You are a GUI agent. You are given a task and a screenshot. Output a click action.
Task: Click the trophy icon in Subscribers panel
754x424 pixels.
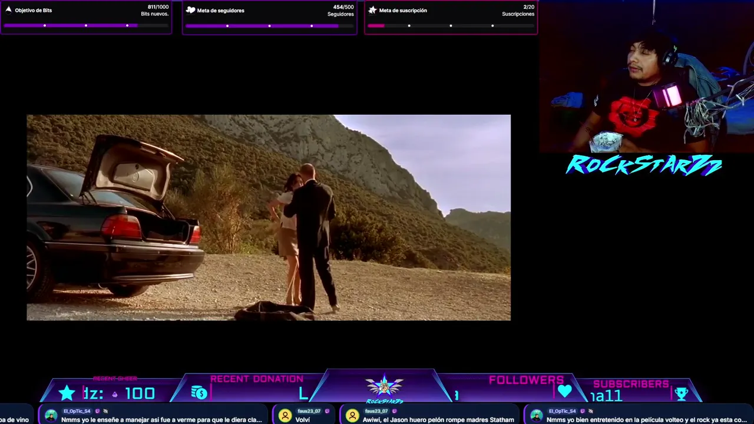682,393
